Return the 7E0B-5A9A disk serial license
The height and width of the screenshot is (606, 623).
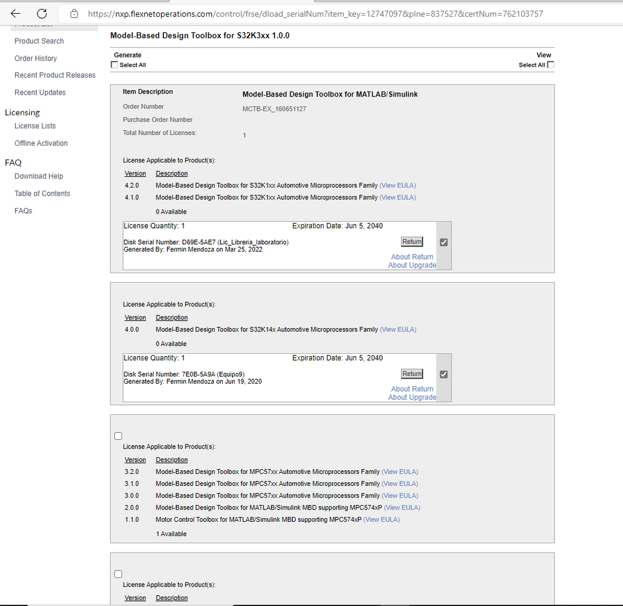(x=412, y=374)
